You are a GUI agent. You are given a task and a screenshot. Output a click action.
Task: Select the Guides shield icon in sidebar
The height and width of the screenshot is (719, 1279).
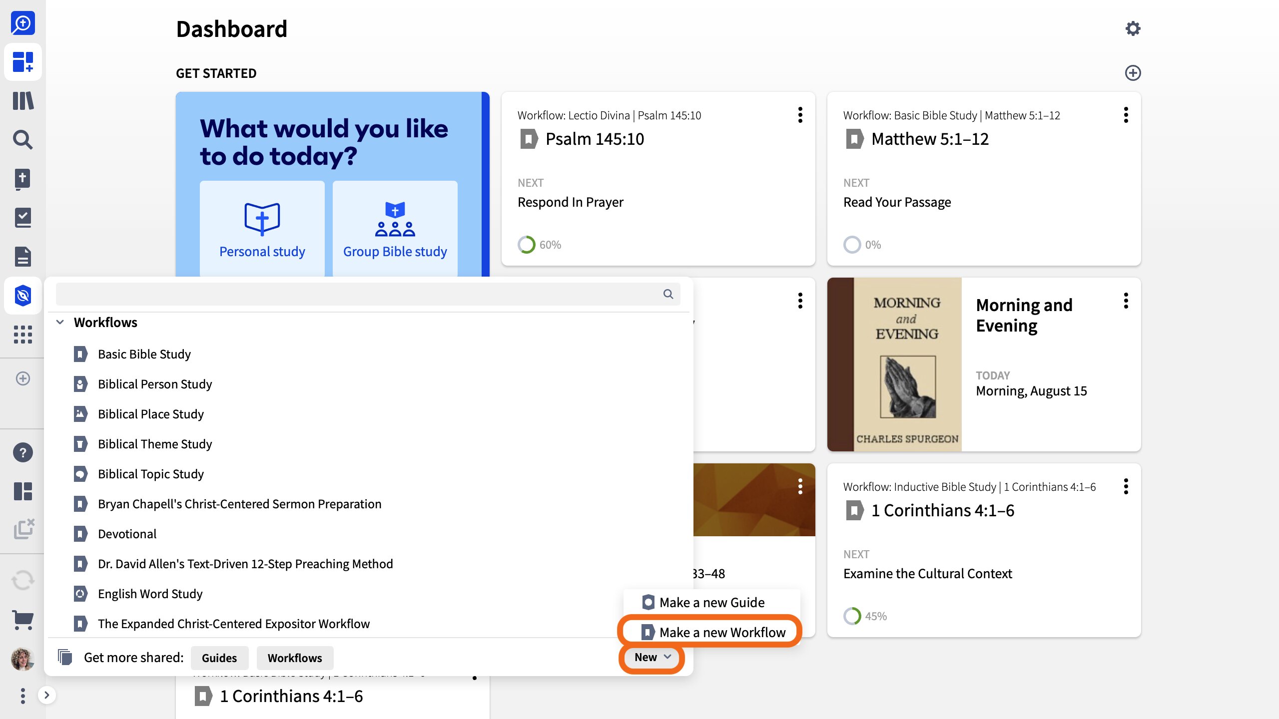coord(23,296)
